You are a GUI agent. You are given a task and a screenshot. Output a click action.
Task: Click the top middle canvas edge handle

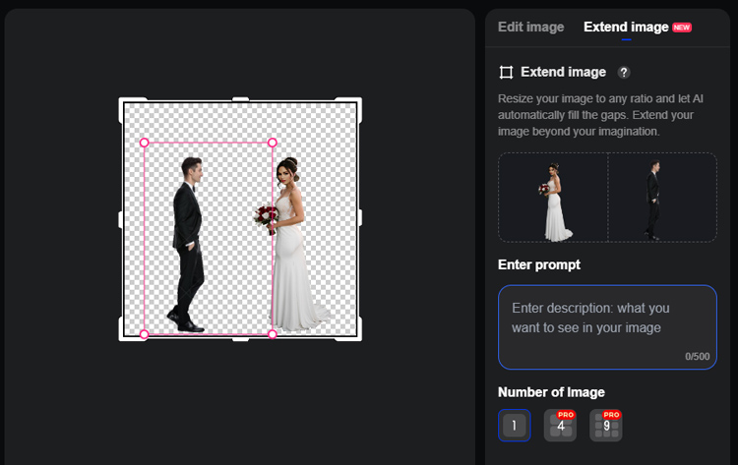pos(240,99)
